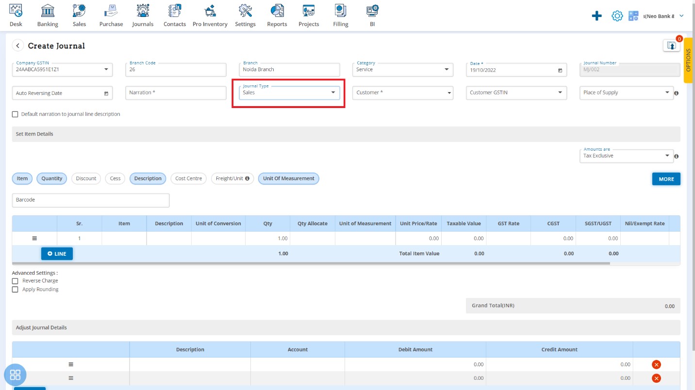
Task: Click the Narration input field
Action: 176,93
